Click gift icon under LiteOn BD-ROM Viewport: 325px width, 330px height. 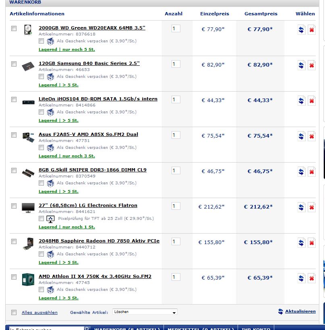click(x=50, y=113)
